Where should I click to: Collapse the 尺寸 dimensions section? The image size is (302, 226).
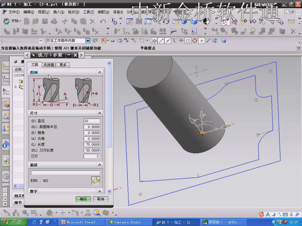pos(100,113)
